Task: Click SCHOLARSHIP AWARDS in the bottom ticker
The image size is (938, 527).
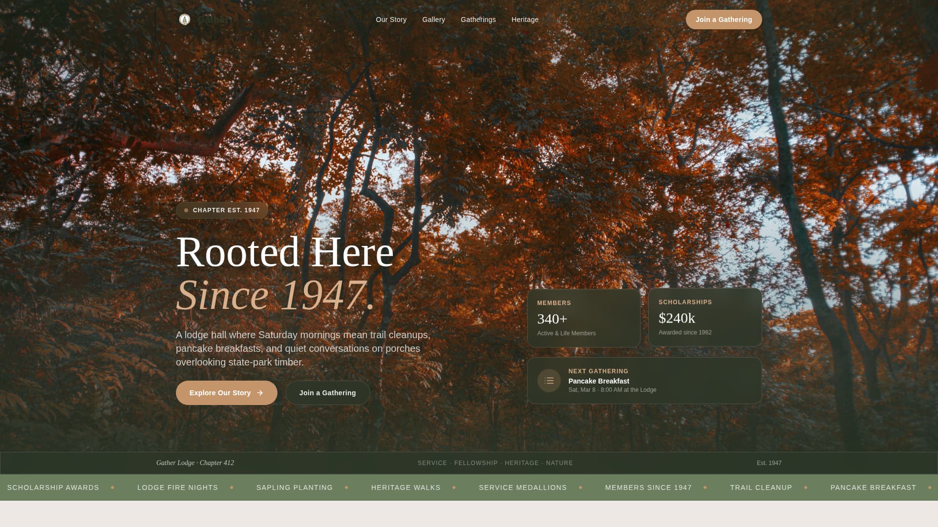Action: pos(53,487)
